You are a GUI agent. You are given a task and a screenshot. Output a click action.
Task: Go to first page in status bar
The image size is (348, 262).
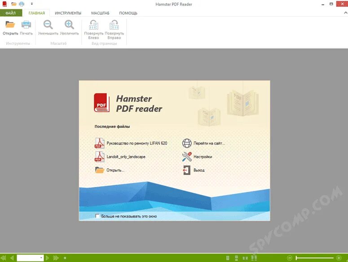tap(3, 258)
